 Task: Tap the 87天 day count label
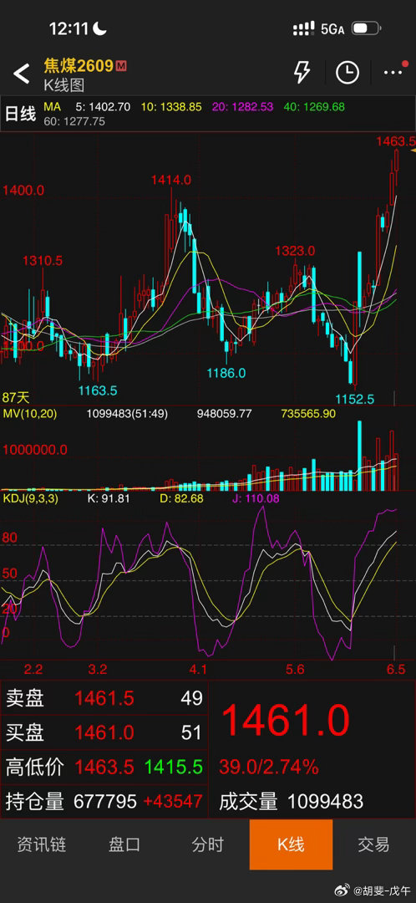pyautogui.click(x=16, y=397)
